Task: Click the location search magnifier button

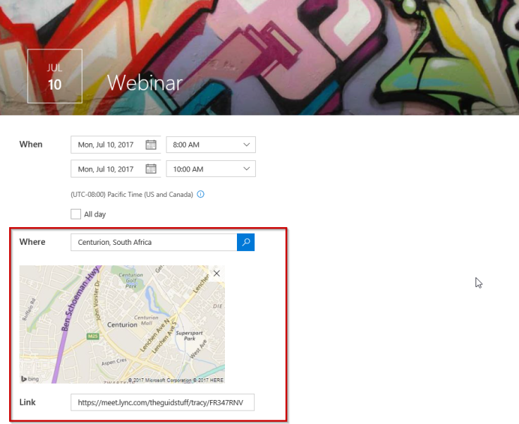Action: [245, 242]
